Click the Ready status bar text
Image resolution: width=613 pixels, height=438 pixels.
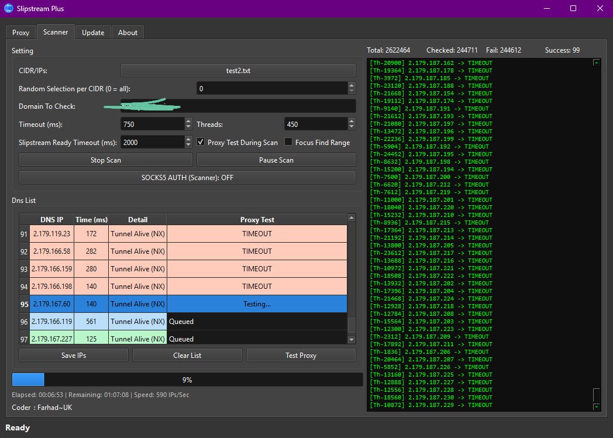[x=18, y=427]
